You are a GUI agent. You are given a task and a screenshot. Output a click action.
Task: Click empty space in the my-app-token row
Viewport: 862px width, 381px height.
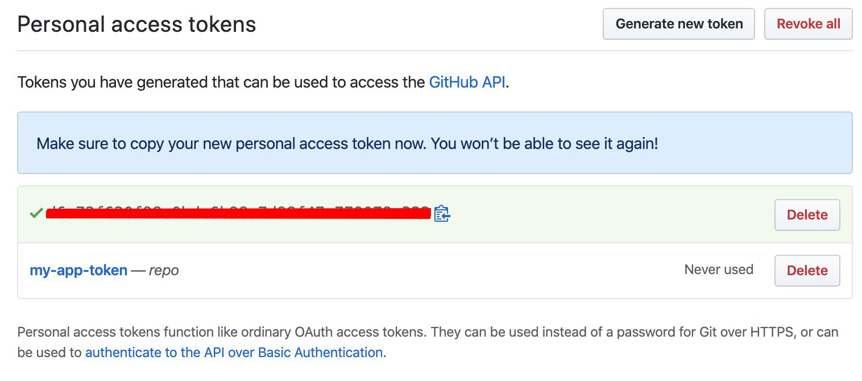click(426, 271)
